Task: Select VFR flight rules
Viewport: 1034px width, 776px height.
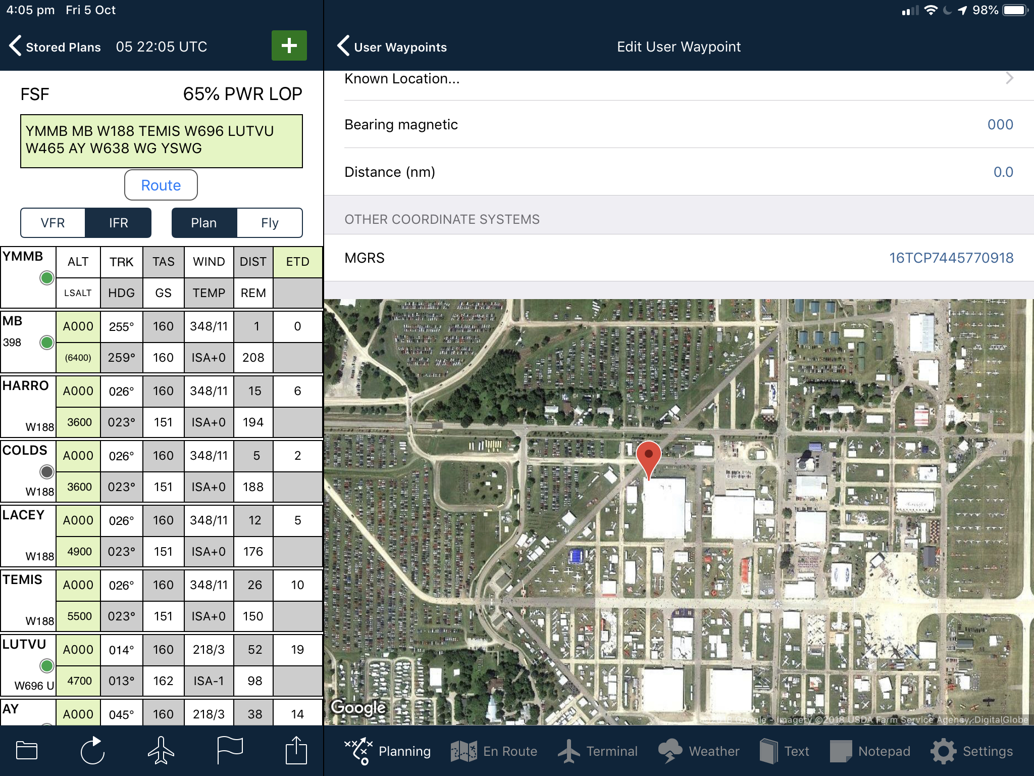Action: tap(53, 223)
